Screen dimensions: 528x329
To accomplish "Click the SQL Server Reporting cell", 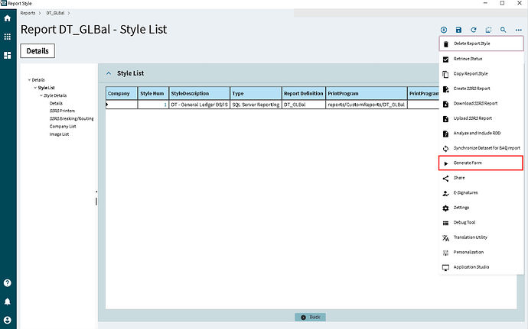I will click(x=256, y=105).
